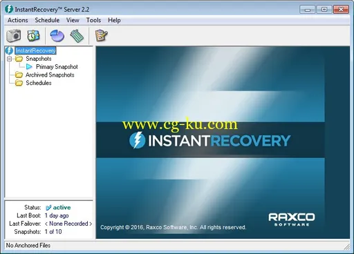Click the camera take-snapshot toolbar icon
This screenshot has width=354, height=254.
(14, 36)
